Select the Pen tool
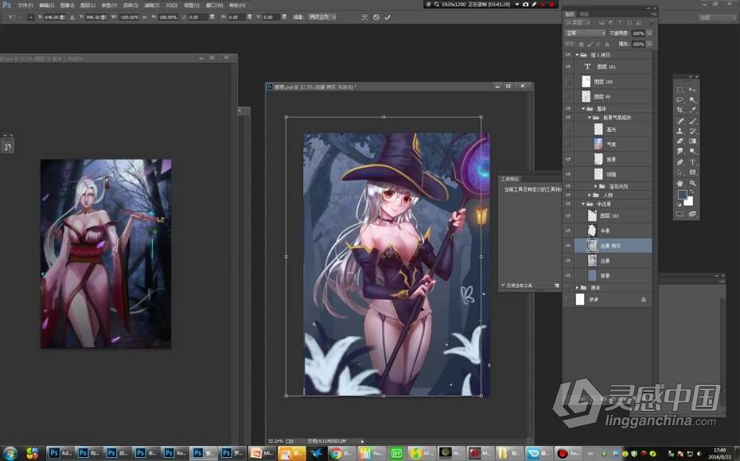740x461 pixels. (x=680, y=161)
